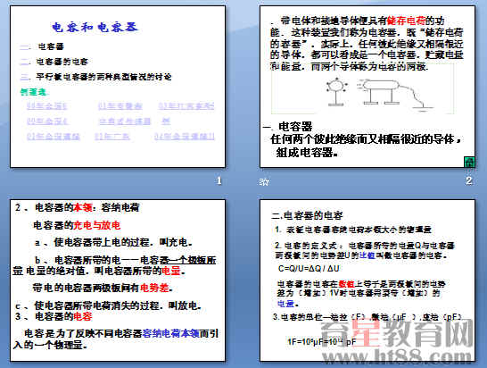Select slide 4 thumbnail titled 电容器的电容

(367, 280)
